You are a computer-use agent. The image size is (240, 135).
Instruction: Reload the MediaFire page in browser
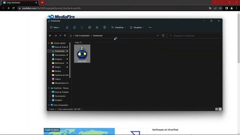(13, 8)
